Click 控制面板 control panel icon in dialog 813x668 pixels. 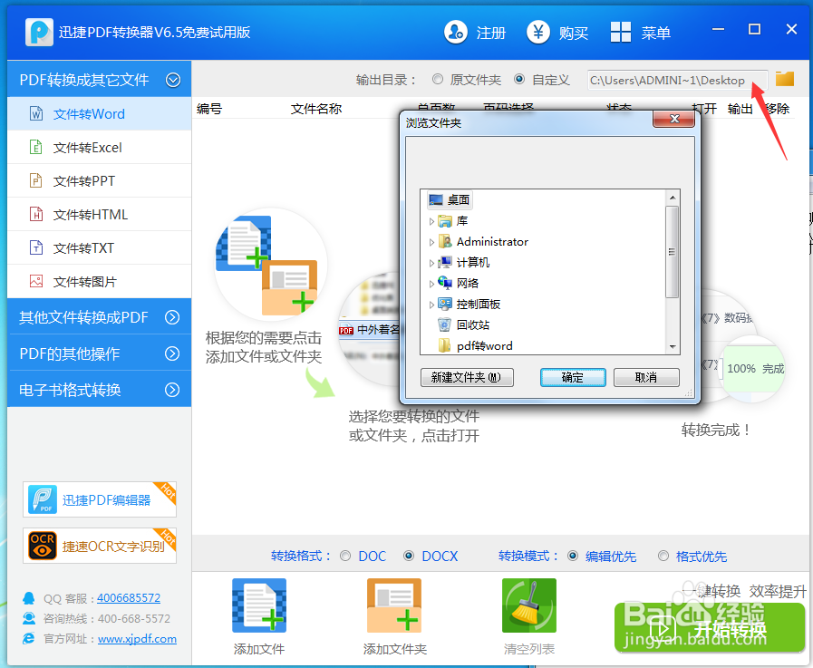tap(445, 304)
